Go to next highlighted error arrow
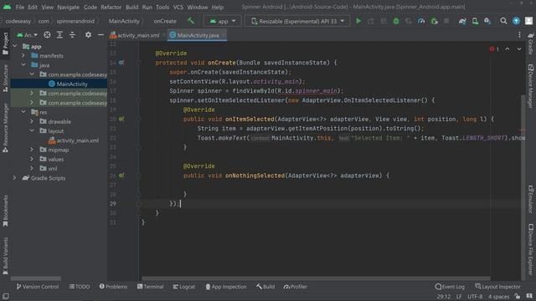This screenshot has width=536, height=301. tap(519, 49)
